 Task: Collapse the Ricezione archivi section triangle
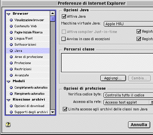pos(9,100)
